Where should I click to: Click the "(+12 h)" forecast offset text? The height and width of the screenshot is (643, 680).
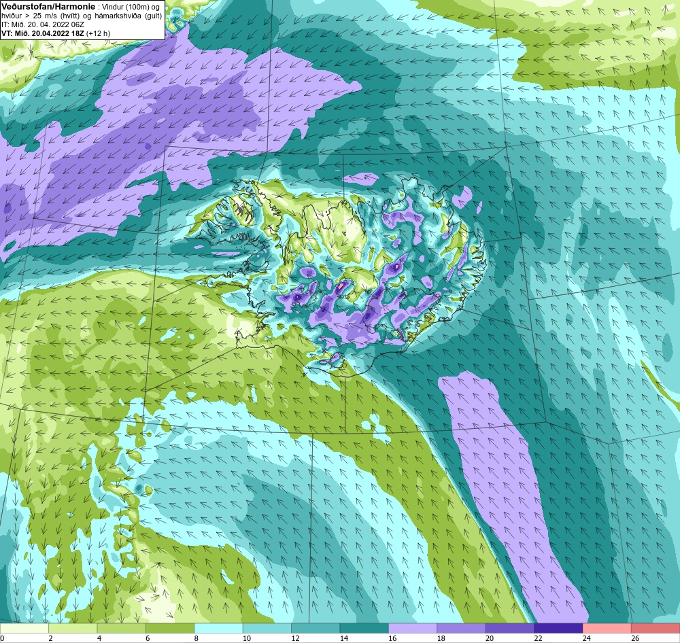99,33
